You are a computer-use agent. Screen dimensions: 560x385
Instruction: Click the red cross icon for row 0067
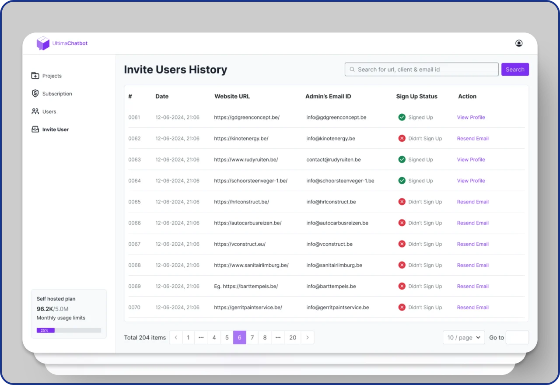click(402, 244)
